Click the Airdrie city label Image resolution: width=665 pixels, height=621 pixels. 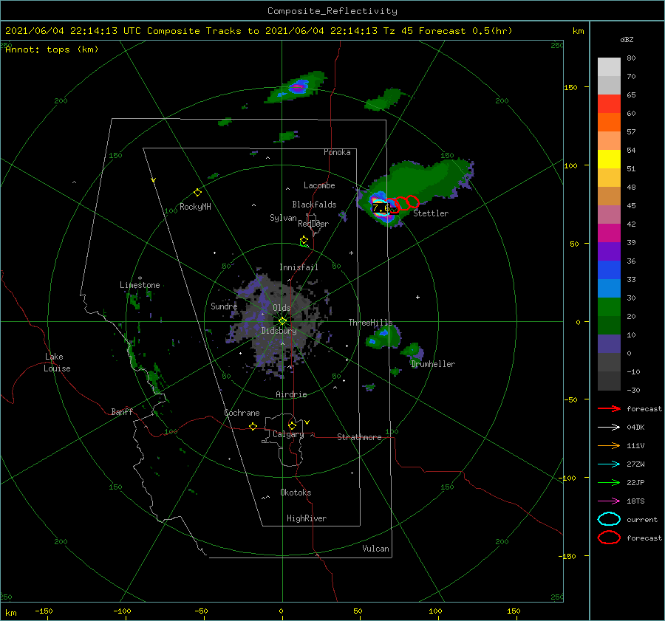click(291, 394)
